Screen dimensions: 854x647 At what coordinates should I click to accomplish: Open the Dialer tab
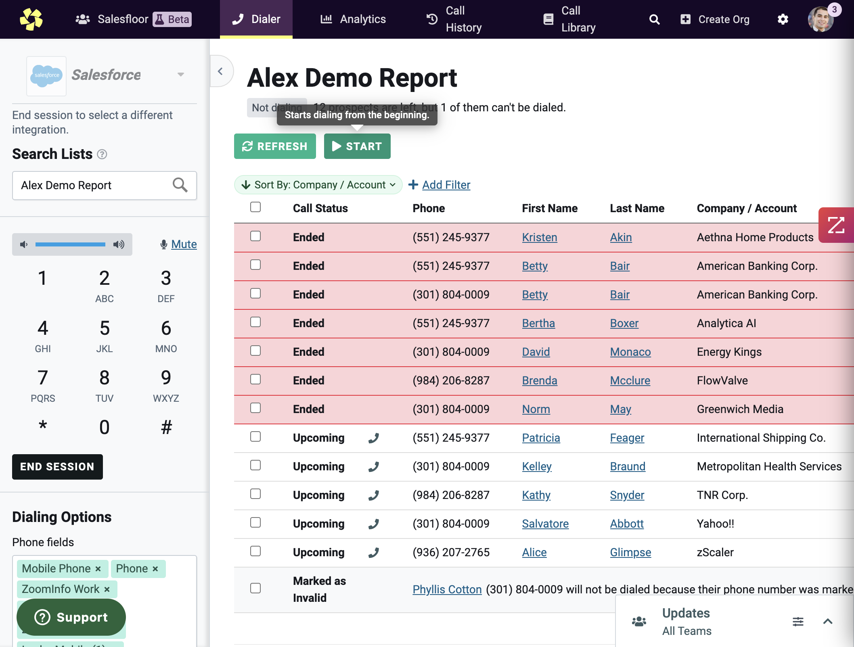(x=256, y=19)
